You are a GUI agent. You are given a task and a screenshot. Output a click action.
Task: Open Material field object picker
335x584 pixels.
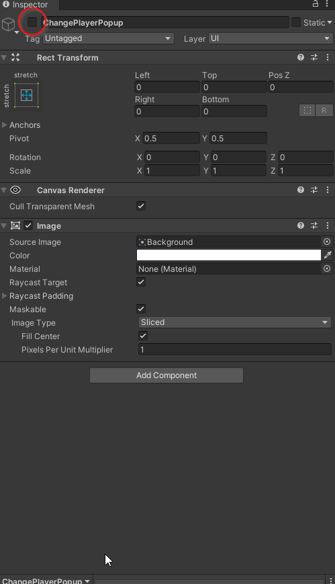(327, 268)
